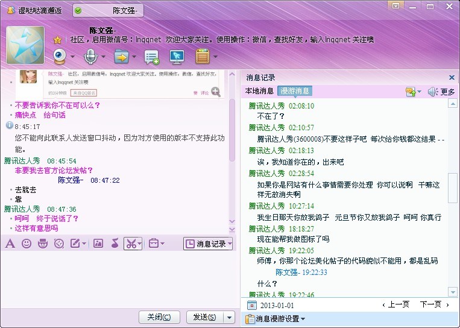Click message record scrollbar down arrow
Screen dimensions: 460x328
453,292
